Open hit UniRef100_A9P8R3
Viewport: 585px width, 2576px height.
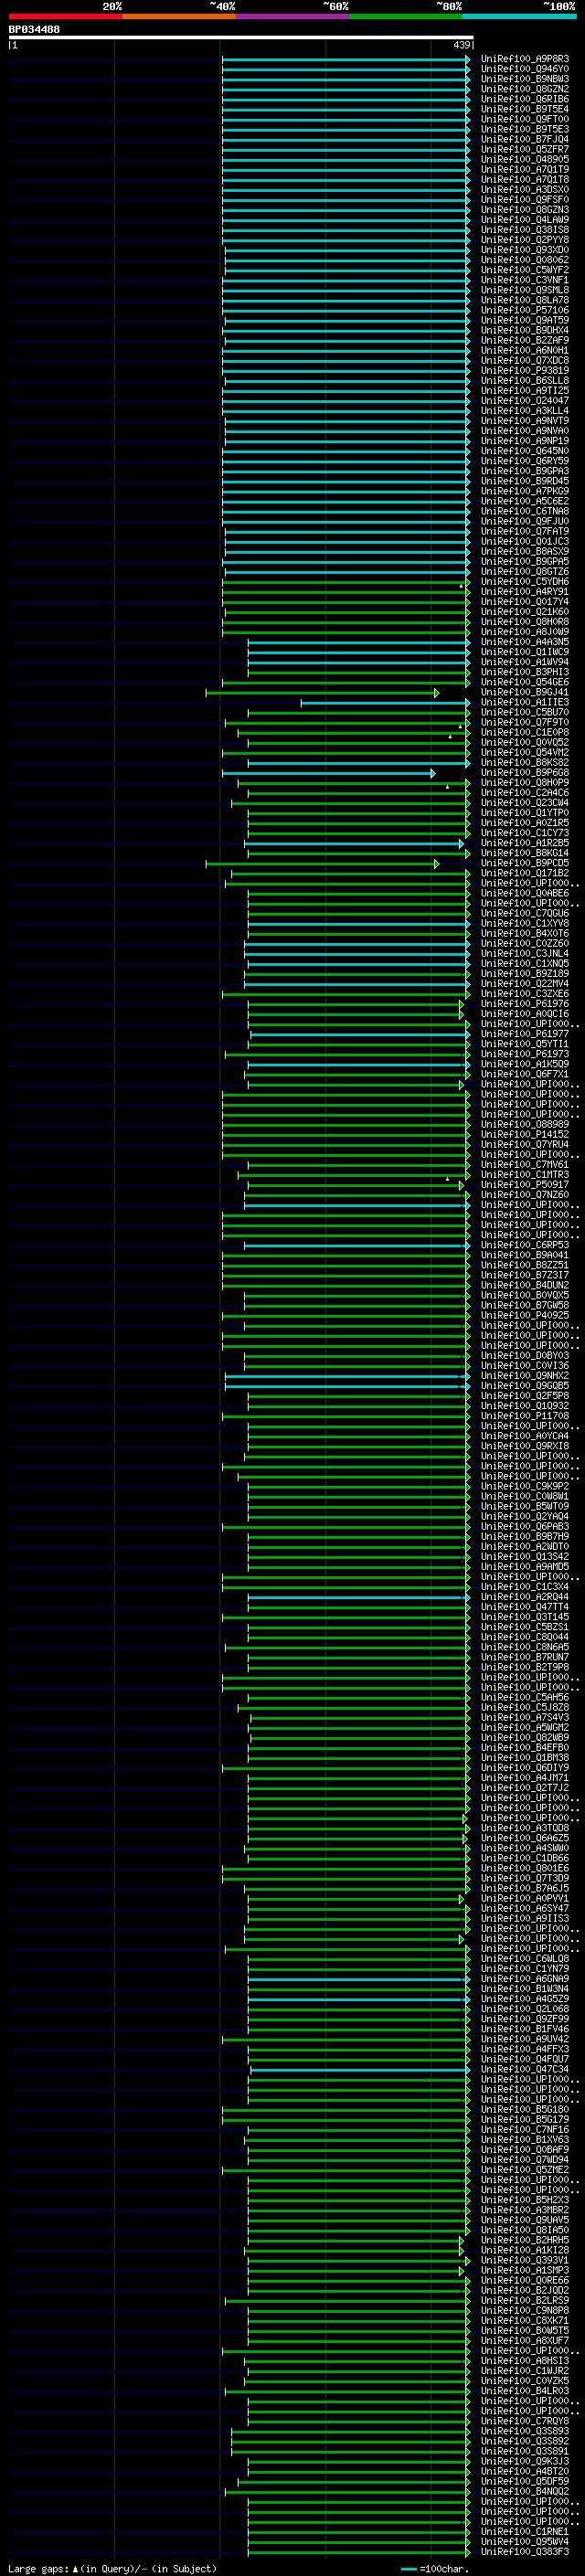[524, 59]
